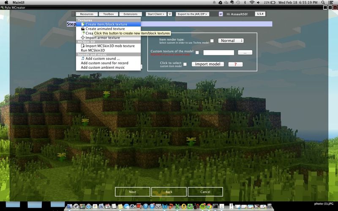Click the red question mark help button

pos(235,65)
